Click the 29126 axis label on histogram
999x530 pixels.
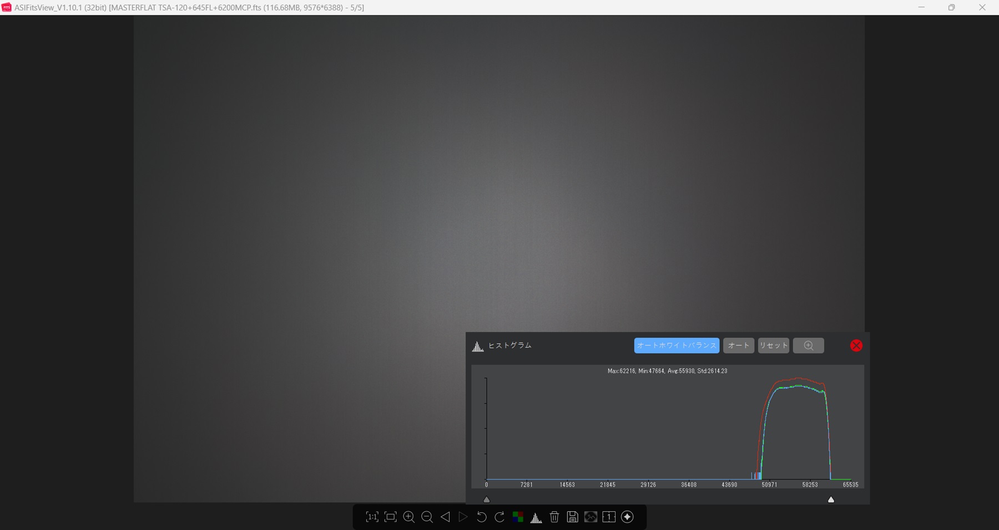tap(648, 485)
